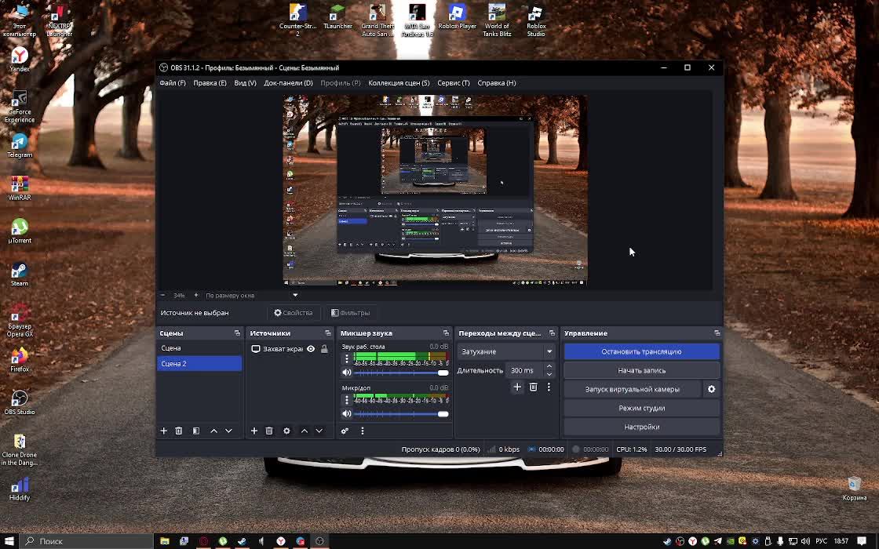
Task: Undock the Управление panel
Action: 717,333
